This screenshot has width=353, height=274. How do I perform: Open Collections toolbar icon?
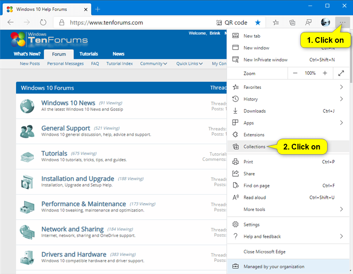coord(292,23)
